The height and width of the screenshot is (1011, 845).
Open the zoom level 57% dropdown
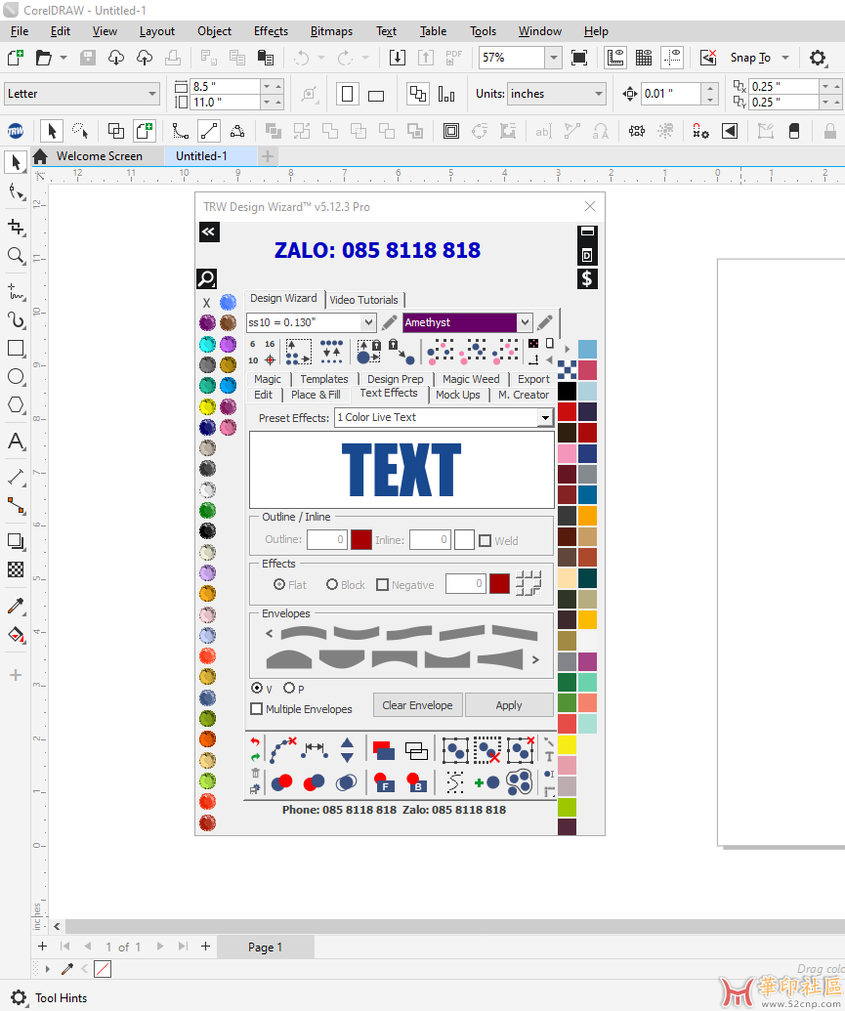click(554, 58)
